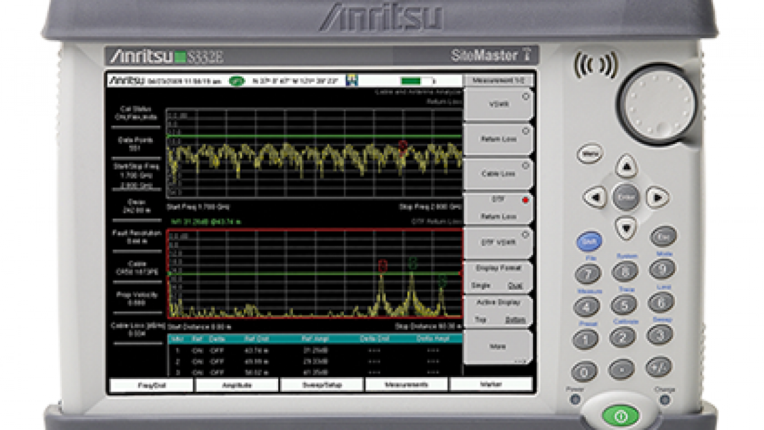The image size is (764, 430).
Task: Tap the left arrow key
Action: tap(595, 197)
